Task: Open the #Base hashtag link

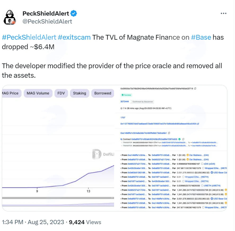Action: pyautogui.click(x=201, y=37)
